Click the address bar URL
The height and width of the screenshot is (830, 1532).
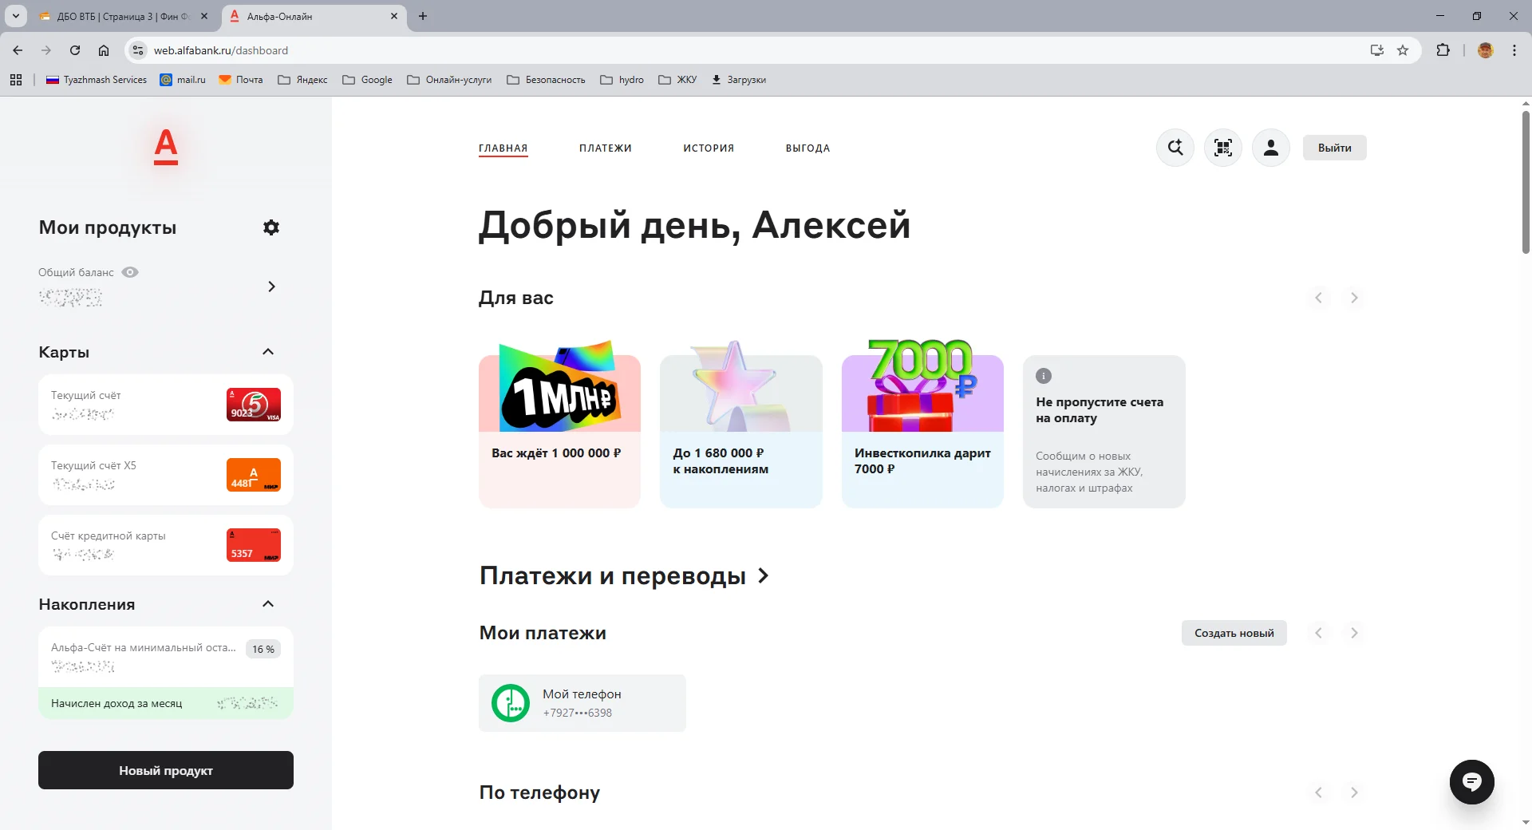click(221, 50)
